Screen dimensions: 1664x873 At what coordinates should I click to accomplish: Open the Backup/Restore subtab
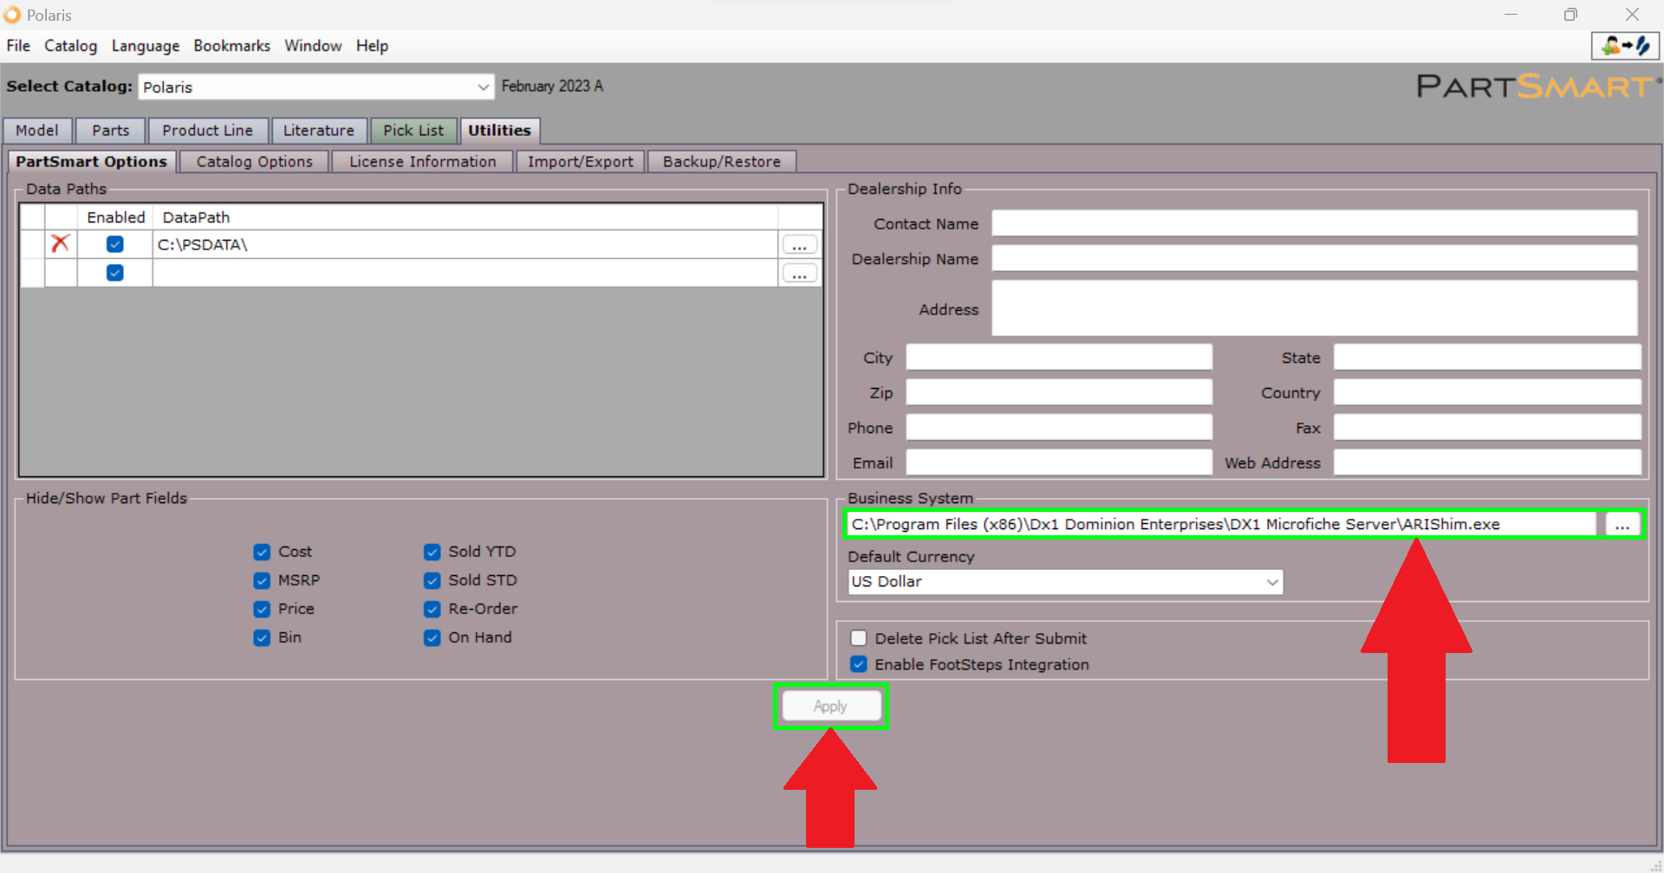tap(722, 162)
